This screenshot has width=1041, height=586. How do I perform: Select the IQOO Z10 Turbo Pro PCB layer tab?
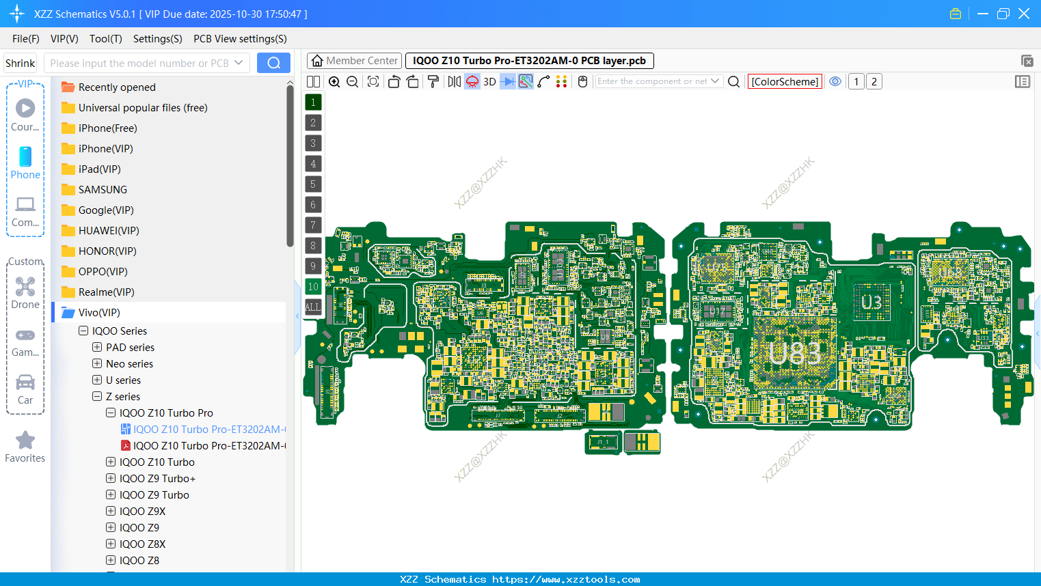(530, 61)
